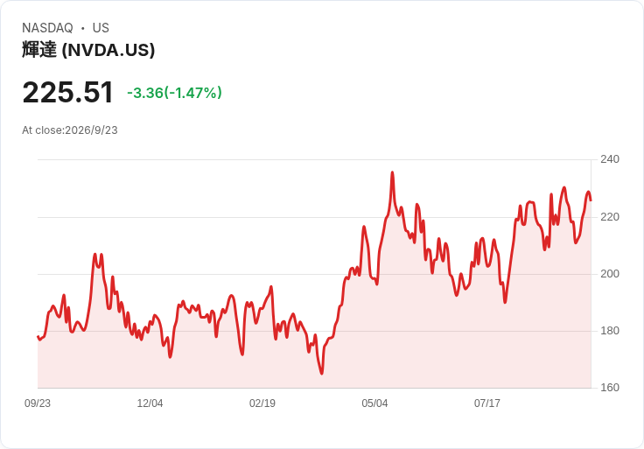The width and height of the screenshot is (644, 449).
Task: Click the NVDA.US stock title
Action: click(88, 50)
